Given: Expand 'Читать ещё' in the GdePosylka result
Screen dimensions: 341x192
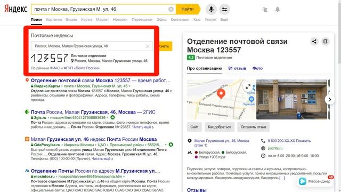Looking at the screenshot, I should coord(102,159).
